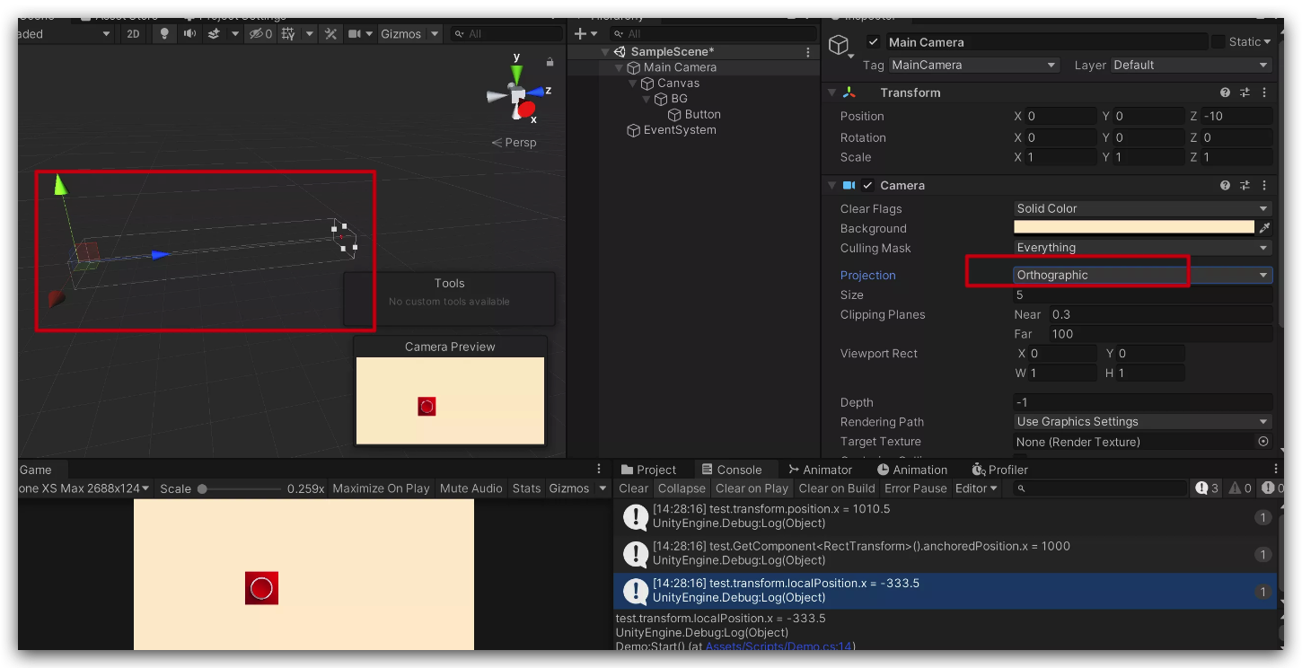Open Layer dropdown showing Default
The image size is (1302, 668).
click(x=1191, y=65)
